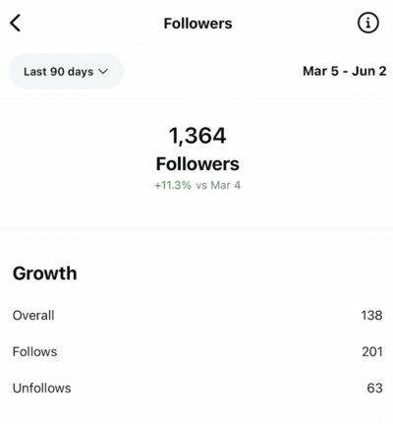This screenshot has height=424, width=393.
Task: Expand the Last 90 days dropdown
Action: (x=66, y=72)
